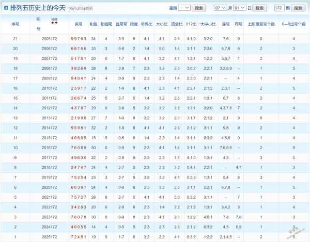310x242 pixels.
Task: Click the 和值尾 column header
Action: click(x=106, y=24)
